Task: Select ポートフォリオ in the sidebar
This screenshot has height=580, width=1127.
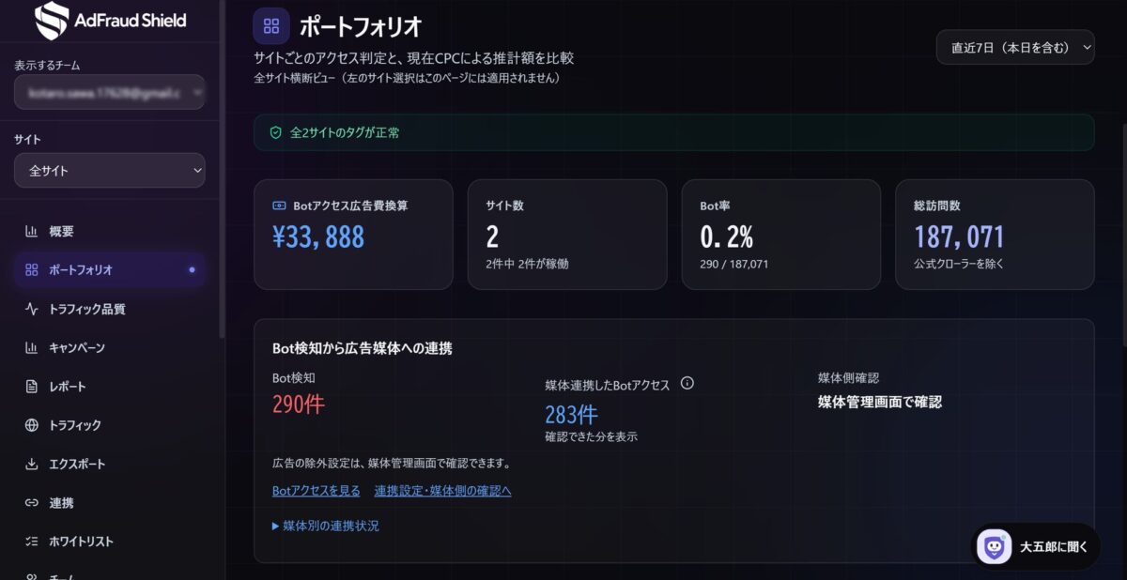Action: [110, 269]
